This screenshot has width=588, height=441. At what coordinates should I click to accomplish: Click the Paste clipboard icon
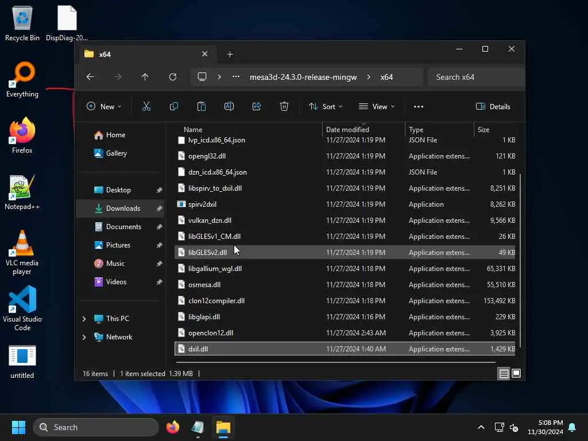(x=202, y=106)
